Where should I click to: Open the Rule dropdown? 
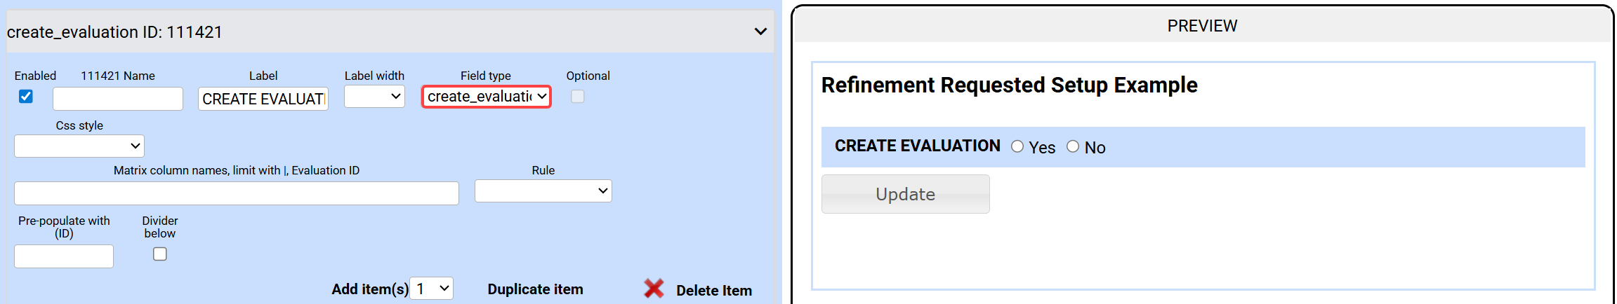[x=543, y=191]
